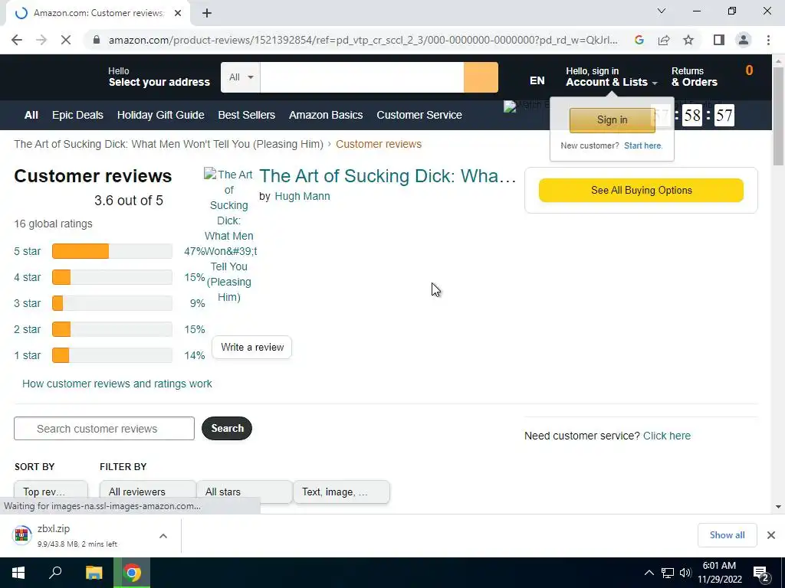
Task: Open the notification center icon
Action: (x=761, y=573)
